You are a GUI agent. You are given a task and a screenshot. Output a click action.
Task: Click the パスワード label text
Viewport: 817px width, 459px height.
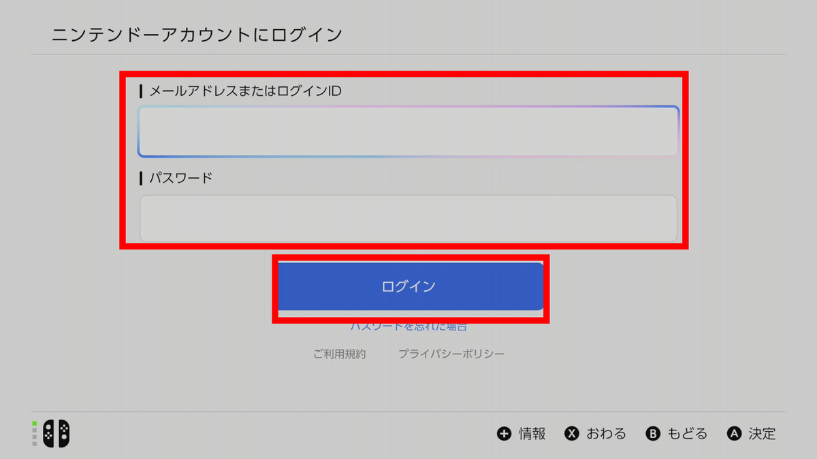[181, 178]
